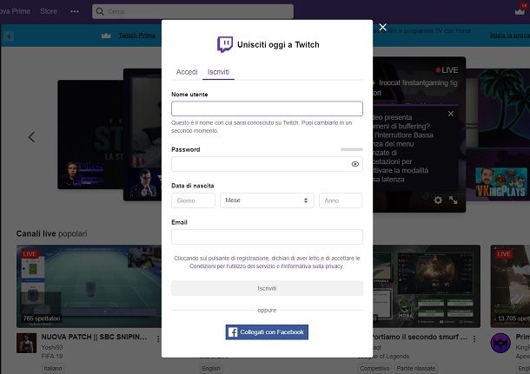530x374 pixels.
Task: Open video player settings gear
Action: (x=438, y=200)
